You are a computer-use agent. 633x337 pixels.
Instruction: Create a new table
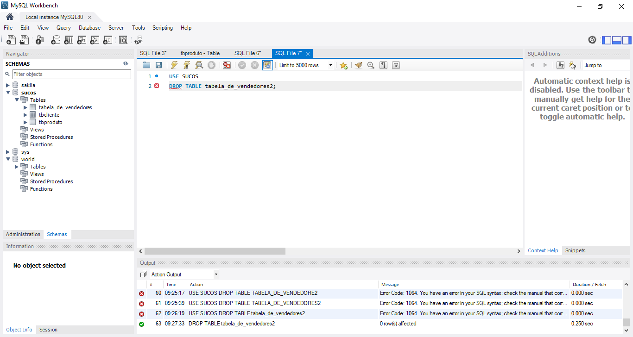click(69, 40)
